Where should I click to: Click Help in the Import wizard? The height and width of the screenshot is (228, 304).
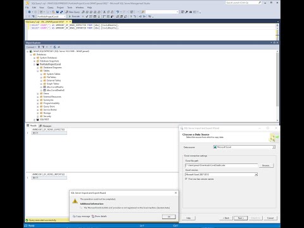point(189,218)
